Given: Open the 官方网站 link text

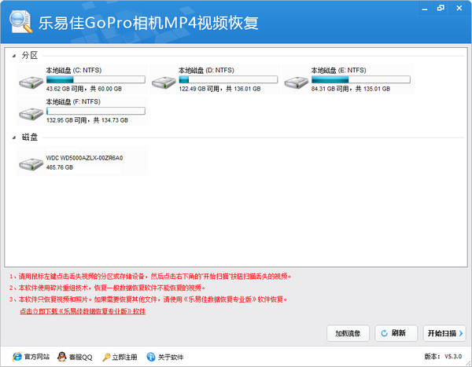Looking at the screenshot, I should [37, 357].
